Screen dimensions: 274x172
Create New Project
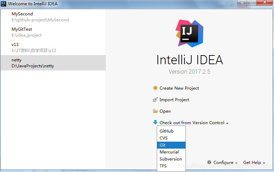(179, 88)
